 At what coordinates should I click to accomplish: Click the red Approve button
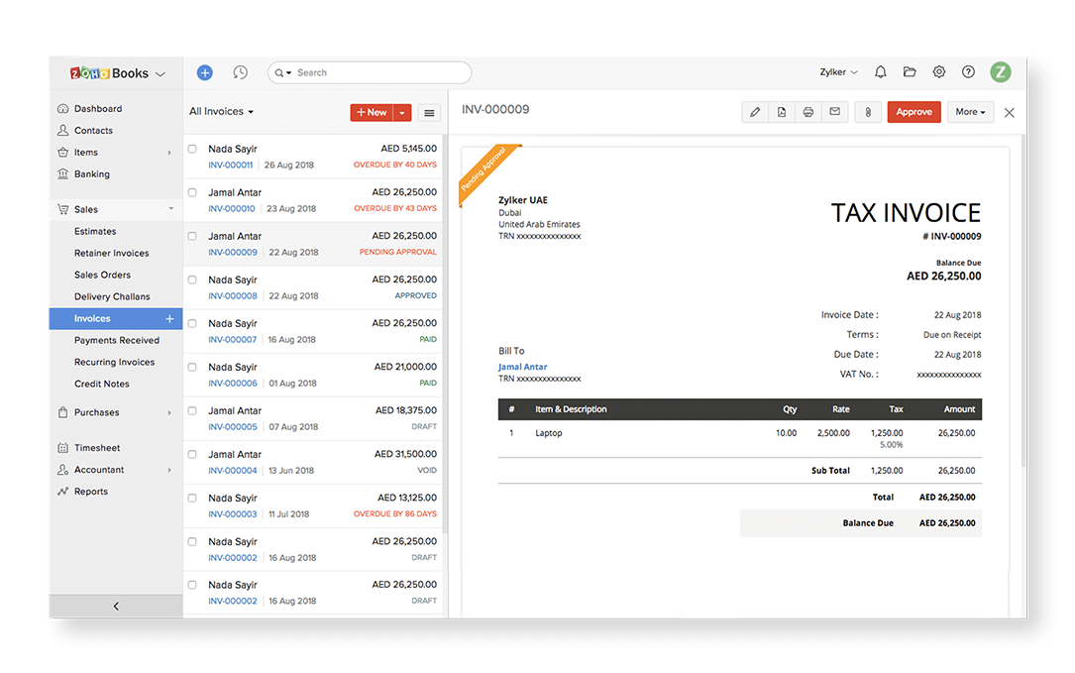(914, 112)
